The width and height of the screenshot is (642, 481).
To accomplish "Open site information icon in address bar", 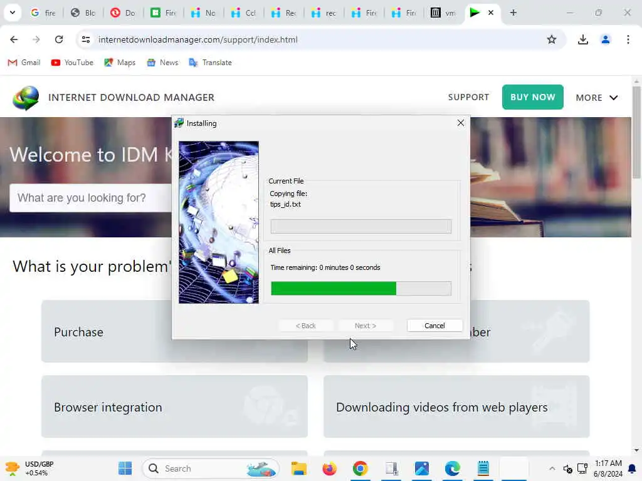I will coord(85,39).
